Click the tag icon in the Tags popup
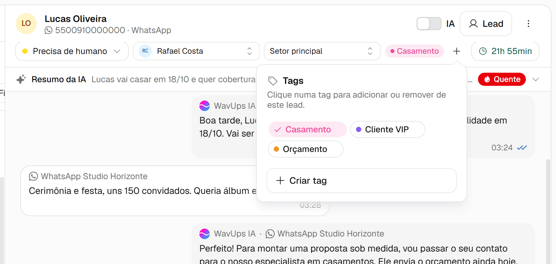This screenshot has height=264, width=556. 273,81
